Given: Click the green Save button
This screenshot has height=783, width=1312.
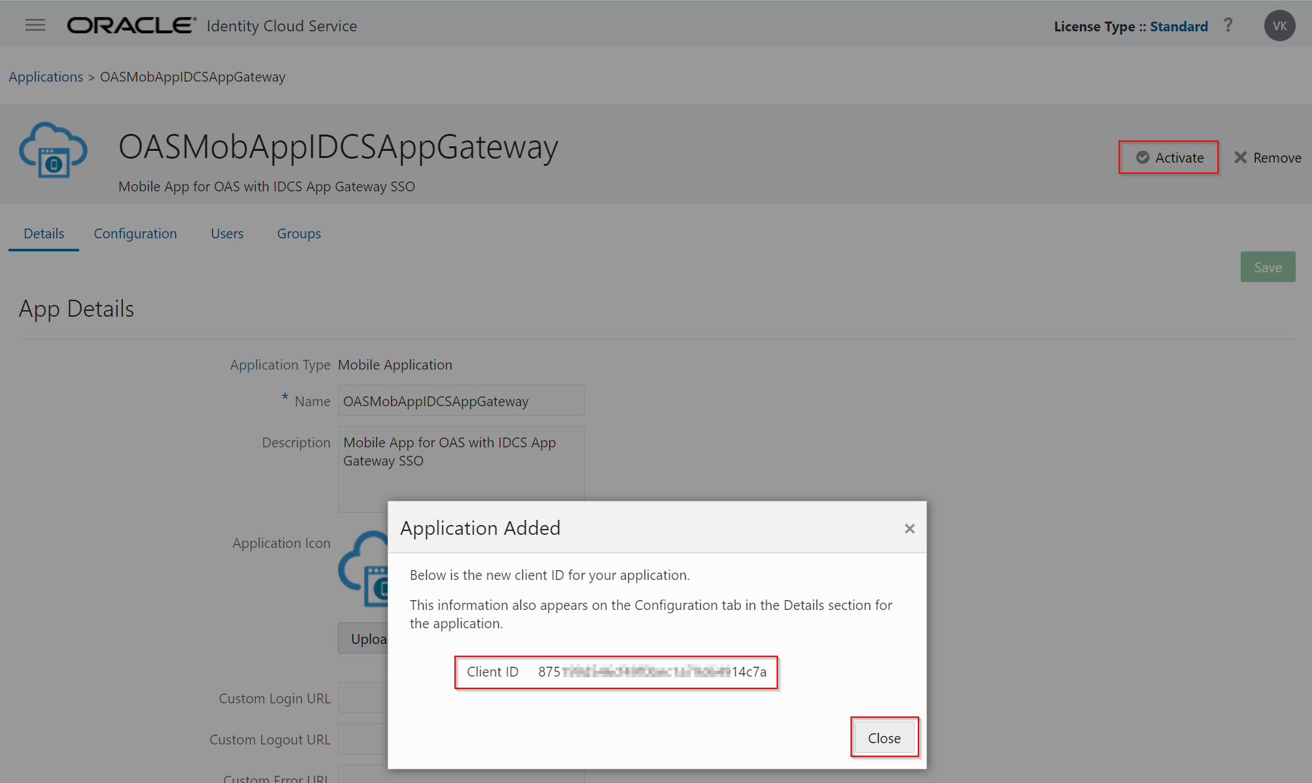Looking at the screenshot, I should [1267, 267].
